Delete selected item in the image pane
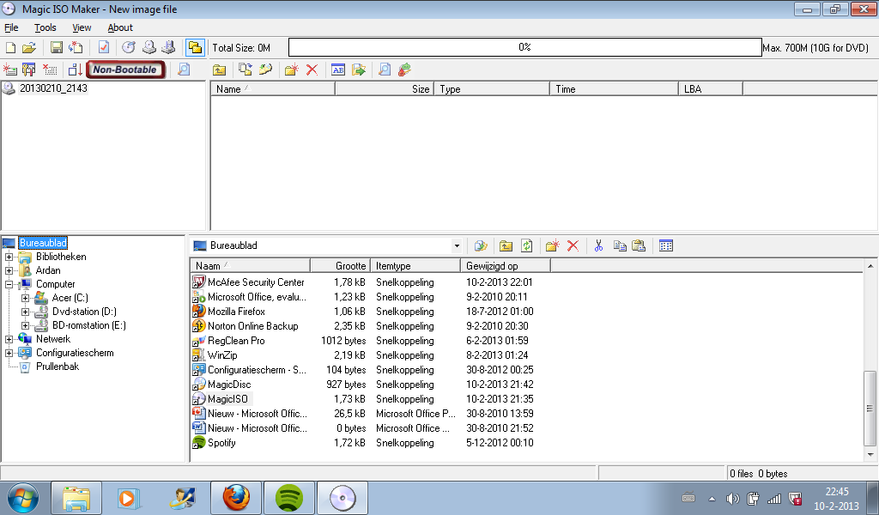 tap(312, 70)
